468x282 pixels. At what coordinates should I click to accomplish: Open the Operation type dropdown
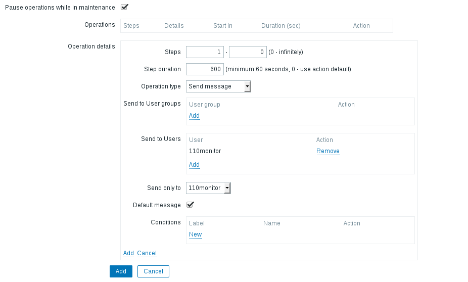(x=218, y=86)
